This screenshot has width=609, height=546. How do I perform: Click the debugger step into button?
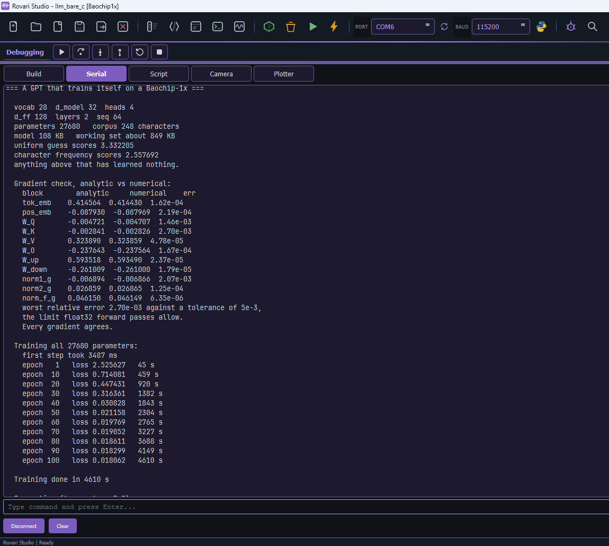(x=100, y=52)
